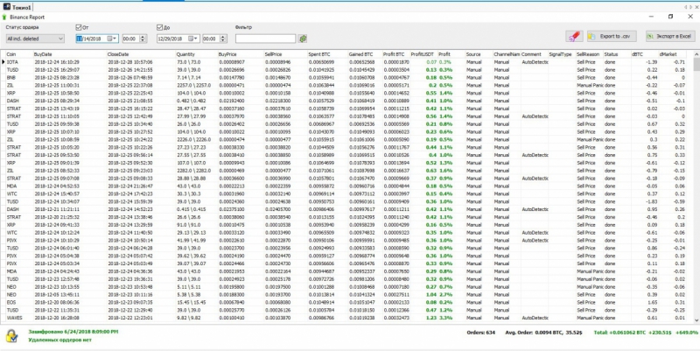700x351 pixels.
Task: Click the tab strip right arrow
Action: click(x=690, y=7)
